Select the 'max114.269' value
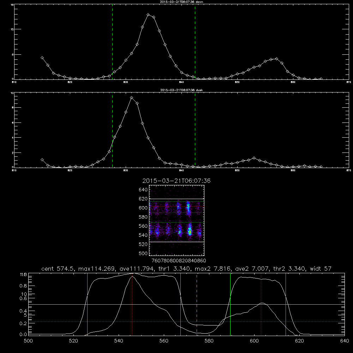The image size is (353, 353). (97, 269)
